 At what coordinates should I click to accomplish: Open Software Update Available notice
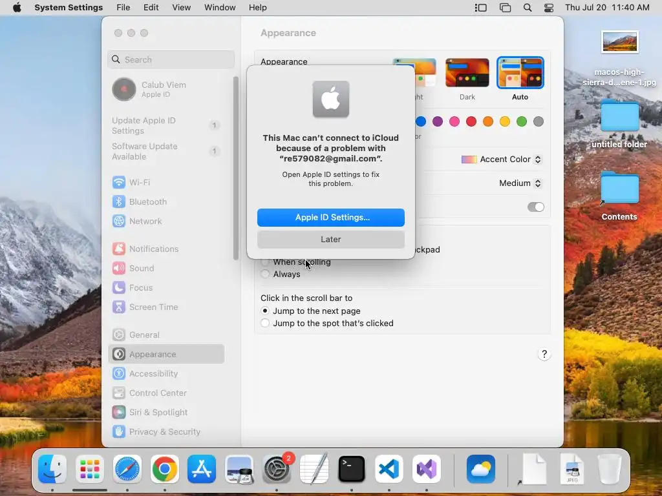pos(166,151)
